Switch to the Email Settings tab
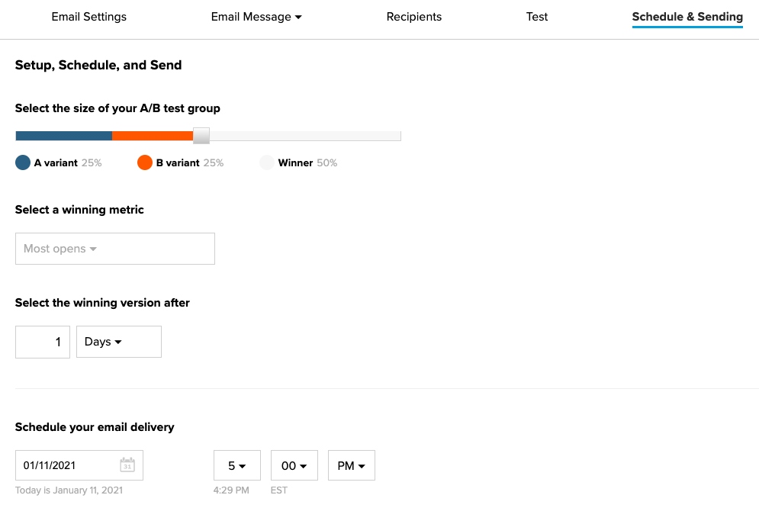The height and width of the screenshot is (508, 759). point(89,17)
